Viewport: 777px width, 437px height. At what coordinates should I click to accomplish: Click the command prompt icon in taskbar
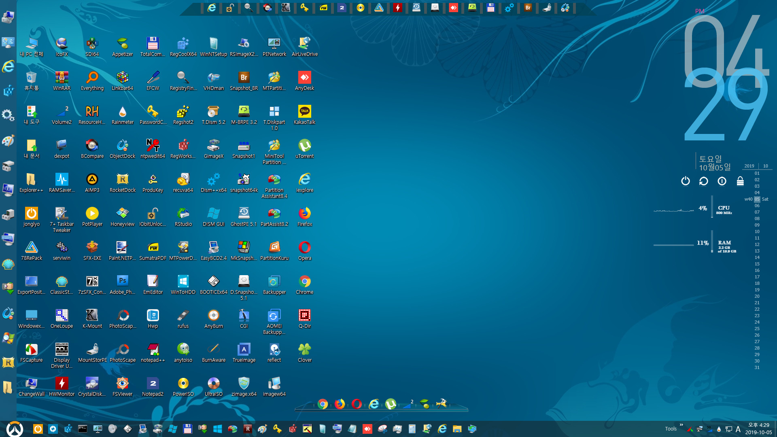click(83, 429)
